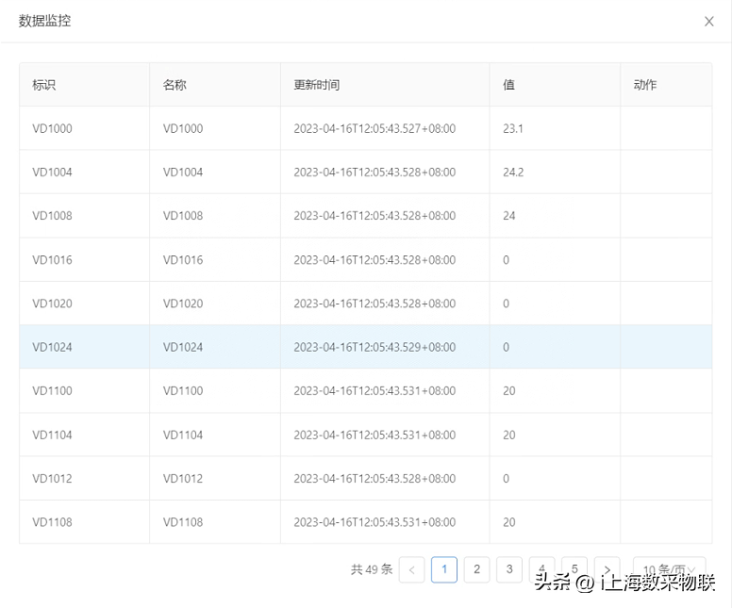
Task: Click the 动作 column header
Action: coord(645,85)
